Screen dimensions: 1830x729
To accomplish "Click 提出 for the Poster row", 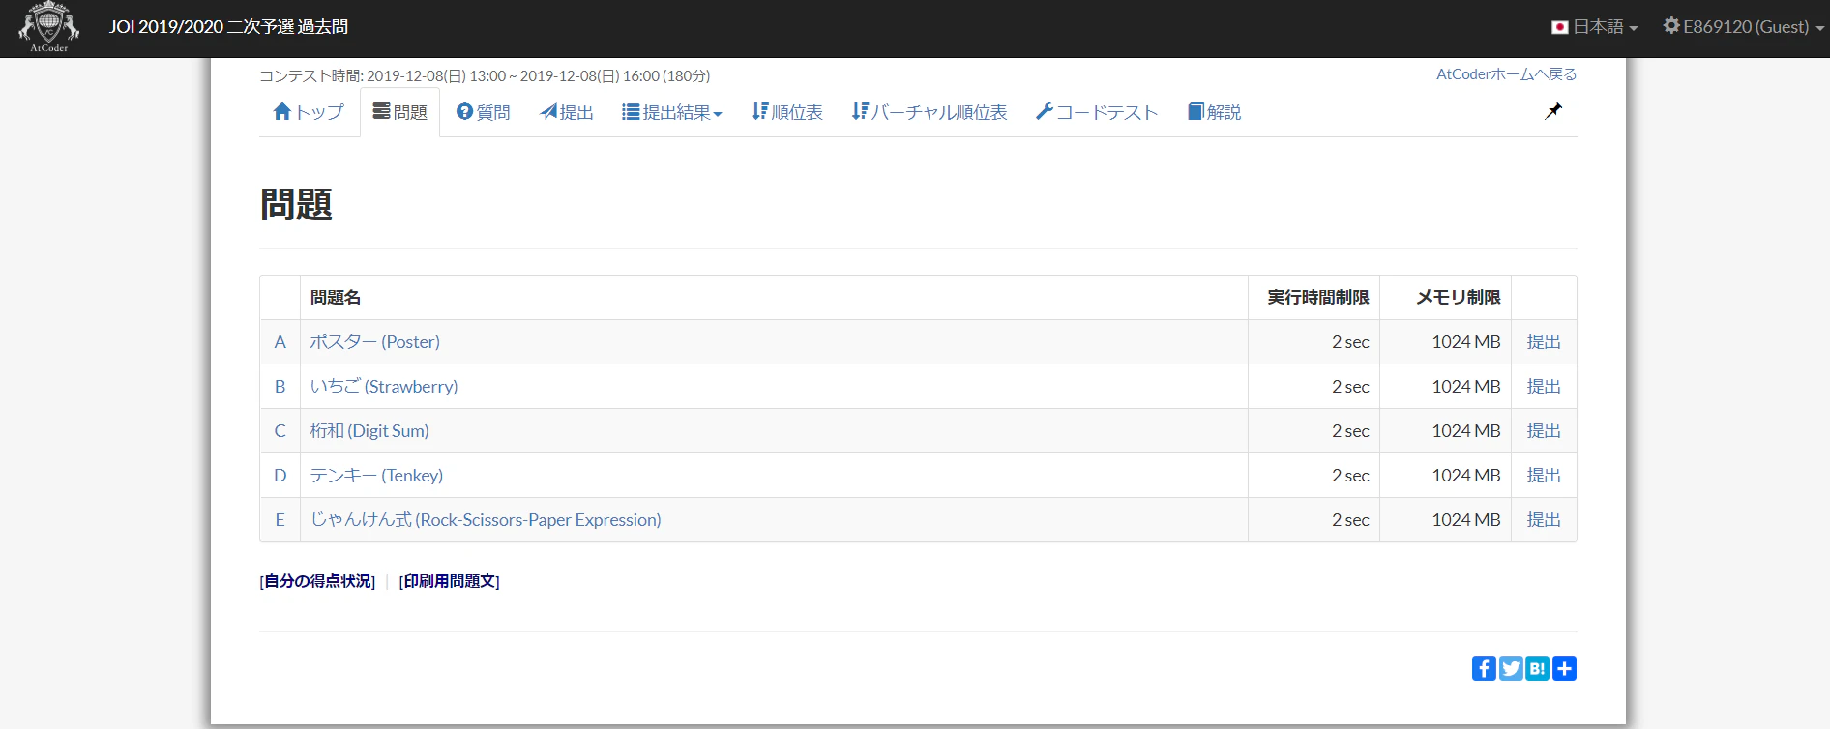I will (x=1544, y=342).
